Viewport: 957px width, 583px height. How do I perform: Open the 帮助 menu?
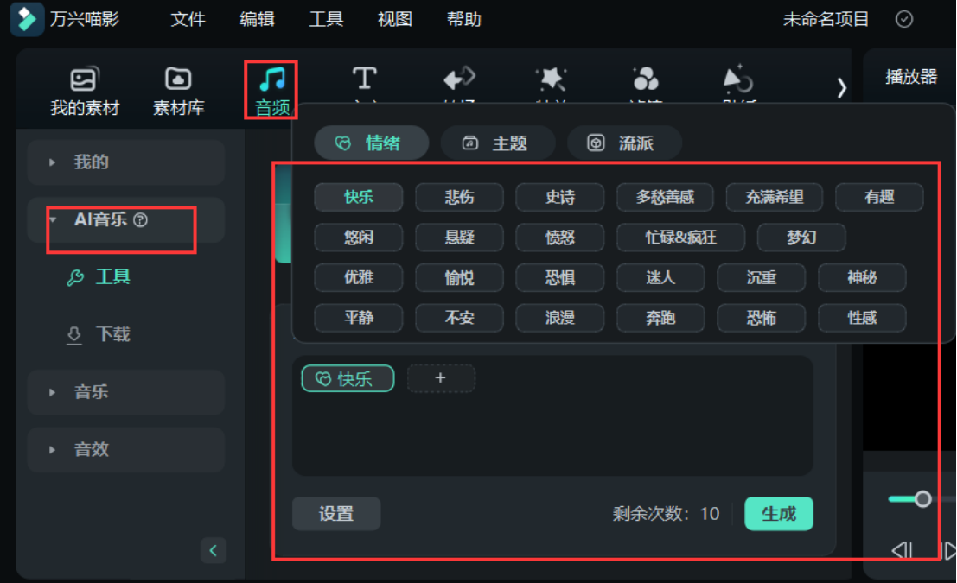(x=463, y=19)
